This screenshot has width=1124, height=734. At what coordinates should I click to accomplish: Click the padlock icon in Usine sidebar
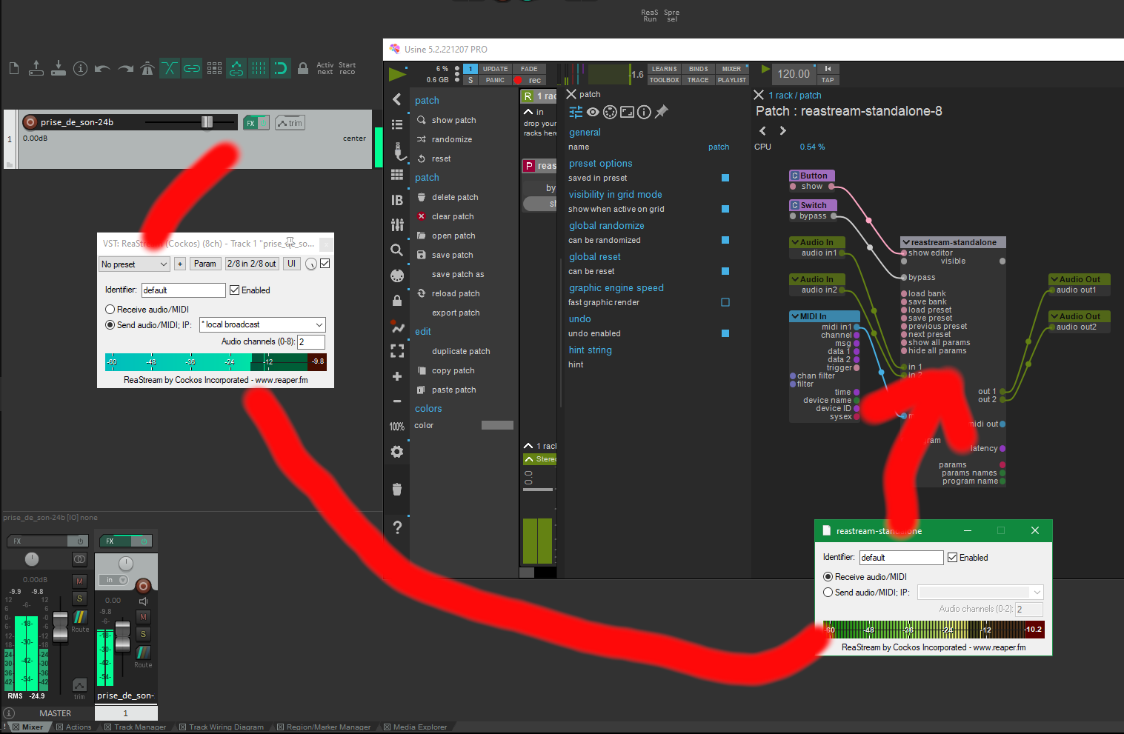point(397,301)
